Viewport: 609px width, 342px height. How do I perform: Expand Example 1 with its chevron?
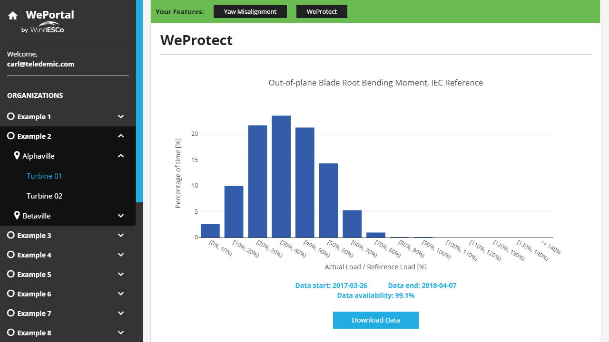point(121,116)
